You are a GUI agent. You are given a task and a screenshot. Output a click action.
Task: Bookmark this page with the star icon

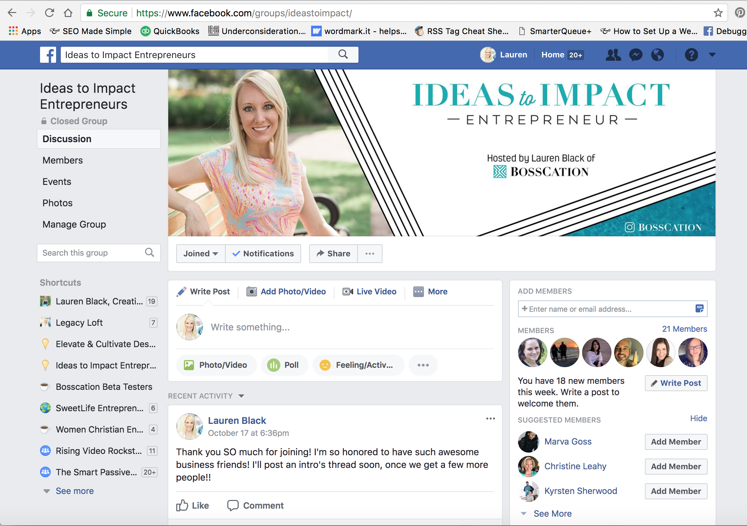(x=718, y=13)
